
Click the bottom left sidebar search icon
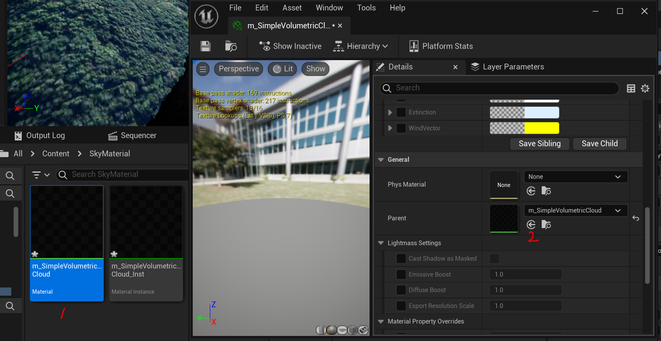coord(10,306)
